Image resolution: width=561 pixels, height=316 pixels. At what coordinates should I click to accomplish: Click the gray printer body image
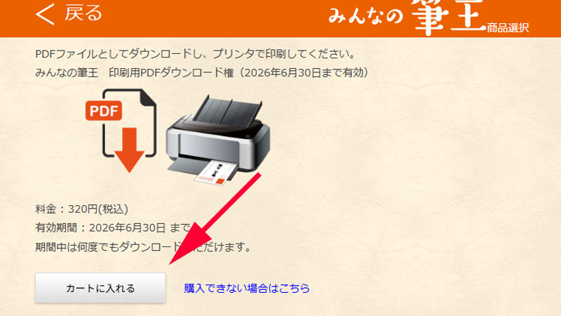click(x=218, y=140)
